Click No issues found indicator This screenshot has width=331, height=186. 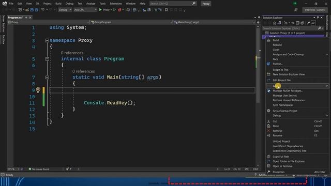(x=39, y=169)
